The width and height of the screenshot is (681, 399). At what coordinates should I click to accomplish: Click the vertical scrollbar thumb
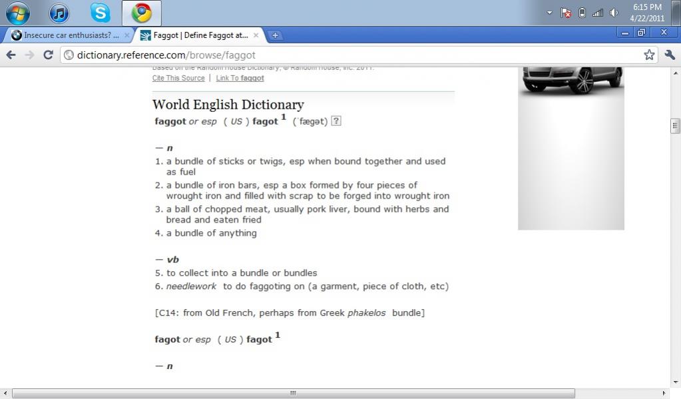click(675, 126)
